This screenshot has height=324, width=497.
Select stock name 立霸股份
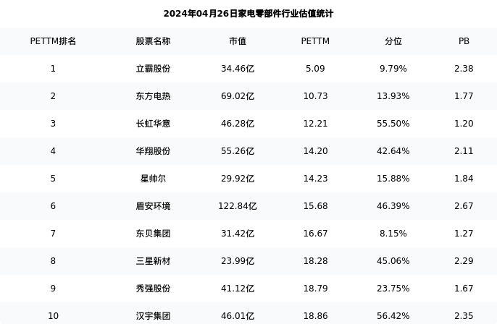153,69
